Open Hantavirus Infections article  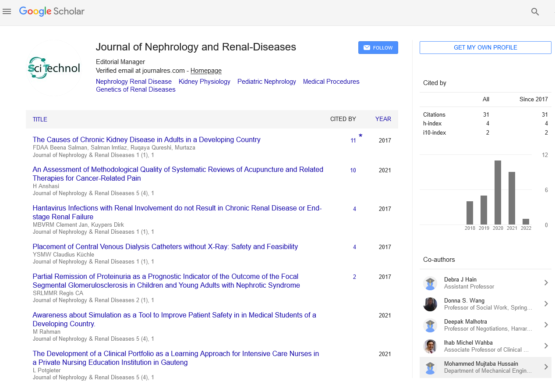[177, 212]
